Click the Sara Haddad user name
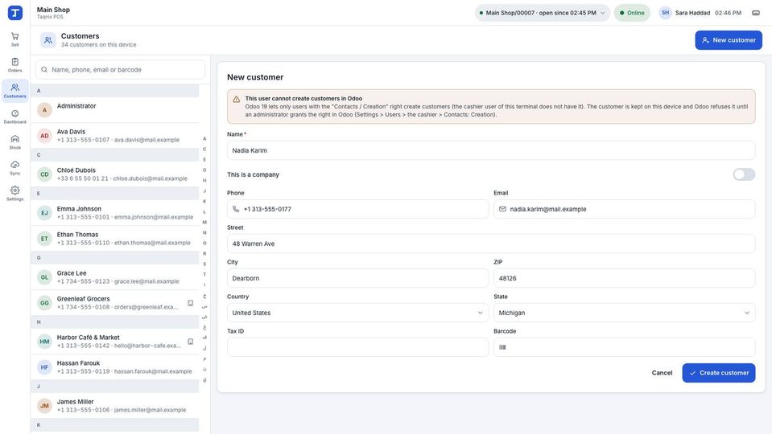 [692, 13]
